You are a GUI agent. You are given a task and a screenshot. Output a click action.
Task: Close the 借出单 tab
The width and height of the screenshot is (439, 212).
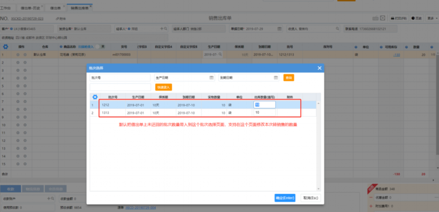point(64,6)
